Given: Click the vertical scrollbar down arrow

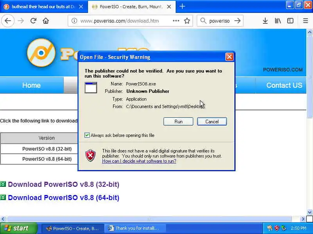Looking at the screenshot, I should (x=309, y=212).
